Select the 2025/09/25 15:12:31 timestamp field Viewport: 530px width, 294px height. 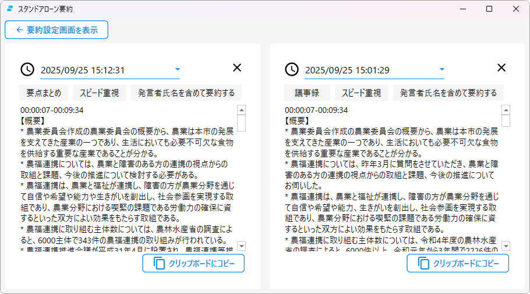[x=110, y=70]
